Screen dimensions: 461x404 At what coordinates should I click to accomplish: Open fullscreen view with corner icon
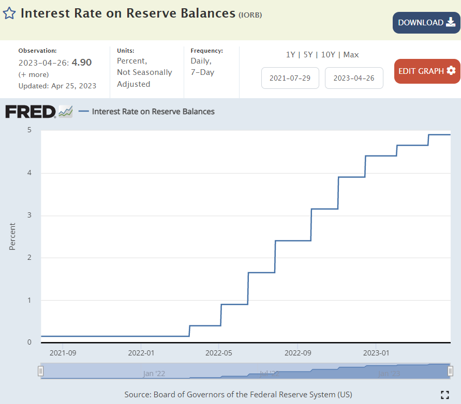444,395
